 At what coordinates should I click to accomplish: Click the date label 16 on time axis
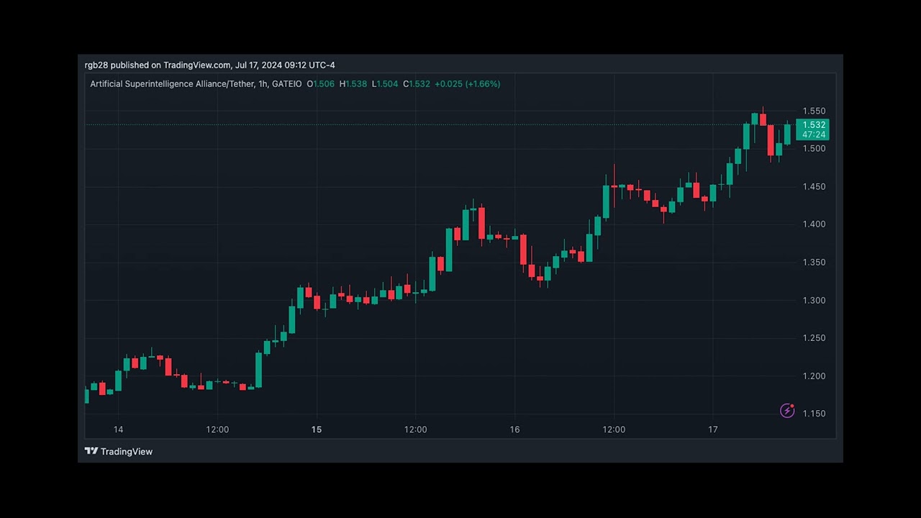514,430
